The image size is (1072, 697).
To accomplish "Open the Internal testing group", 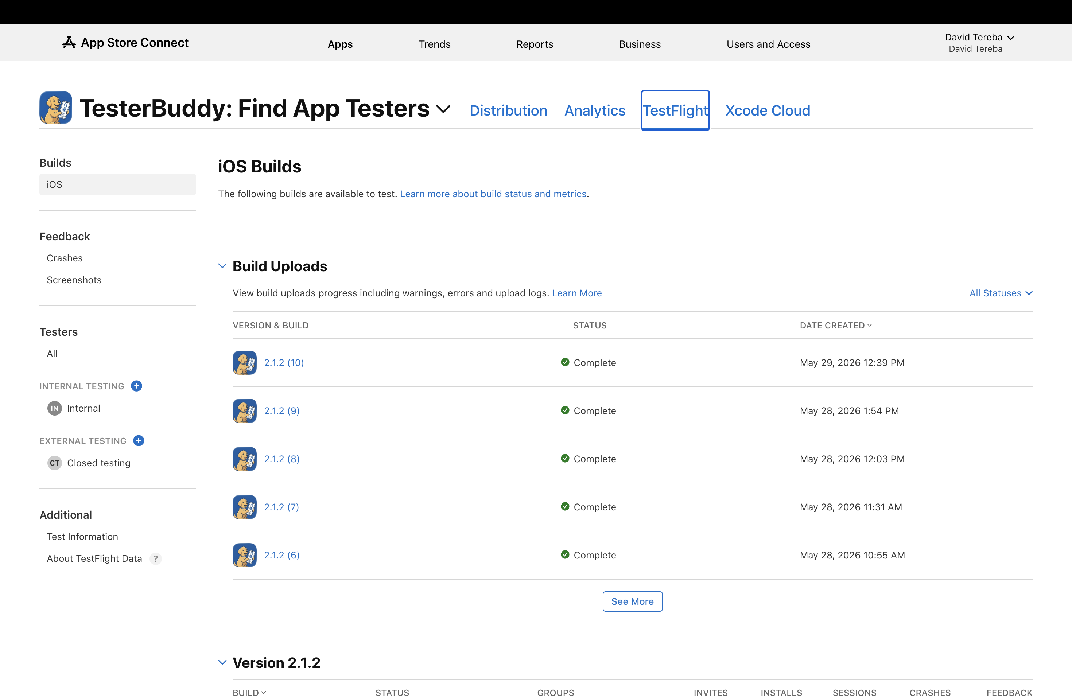I will (x=83, y=408).
